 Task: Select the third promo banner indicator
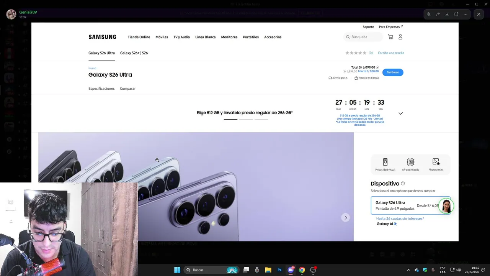tap(261, 119)
